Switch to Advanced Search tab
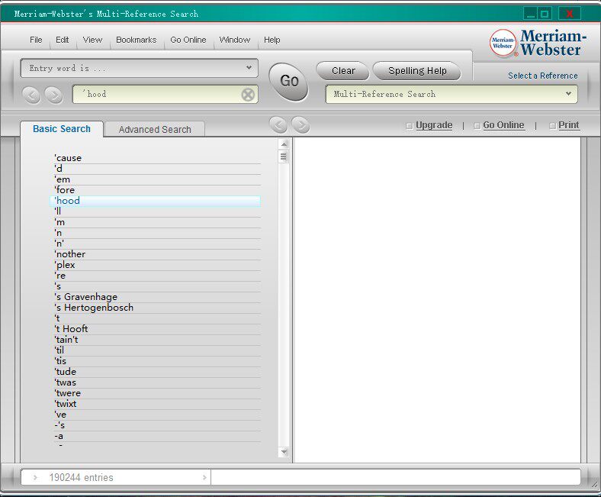This screenshot has width=601, height=497. pos(155,130)
